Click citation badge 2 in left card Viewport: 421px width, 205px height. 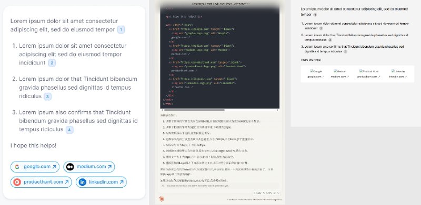52,63
